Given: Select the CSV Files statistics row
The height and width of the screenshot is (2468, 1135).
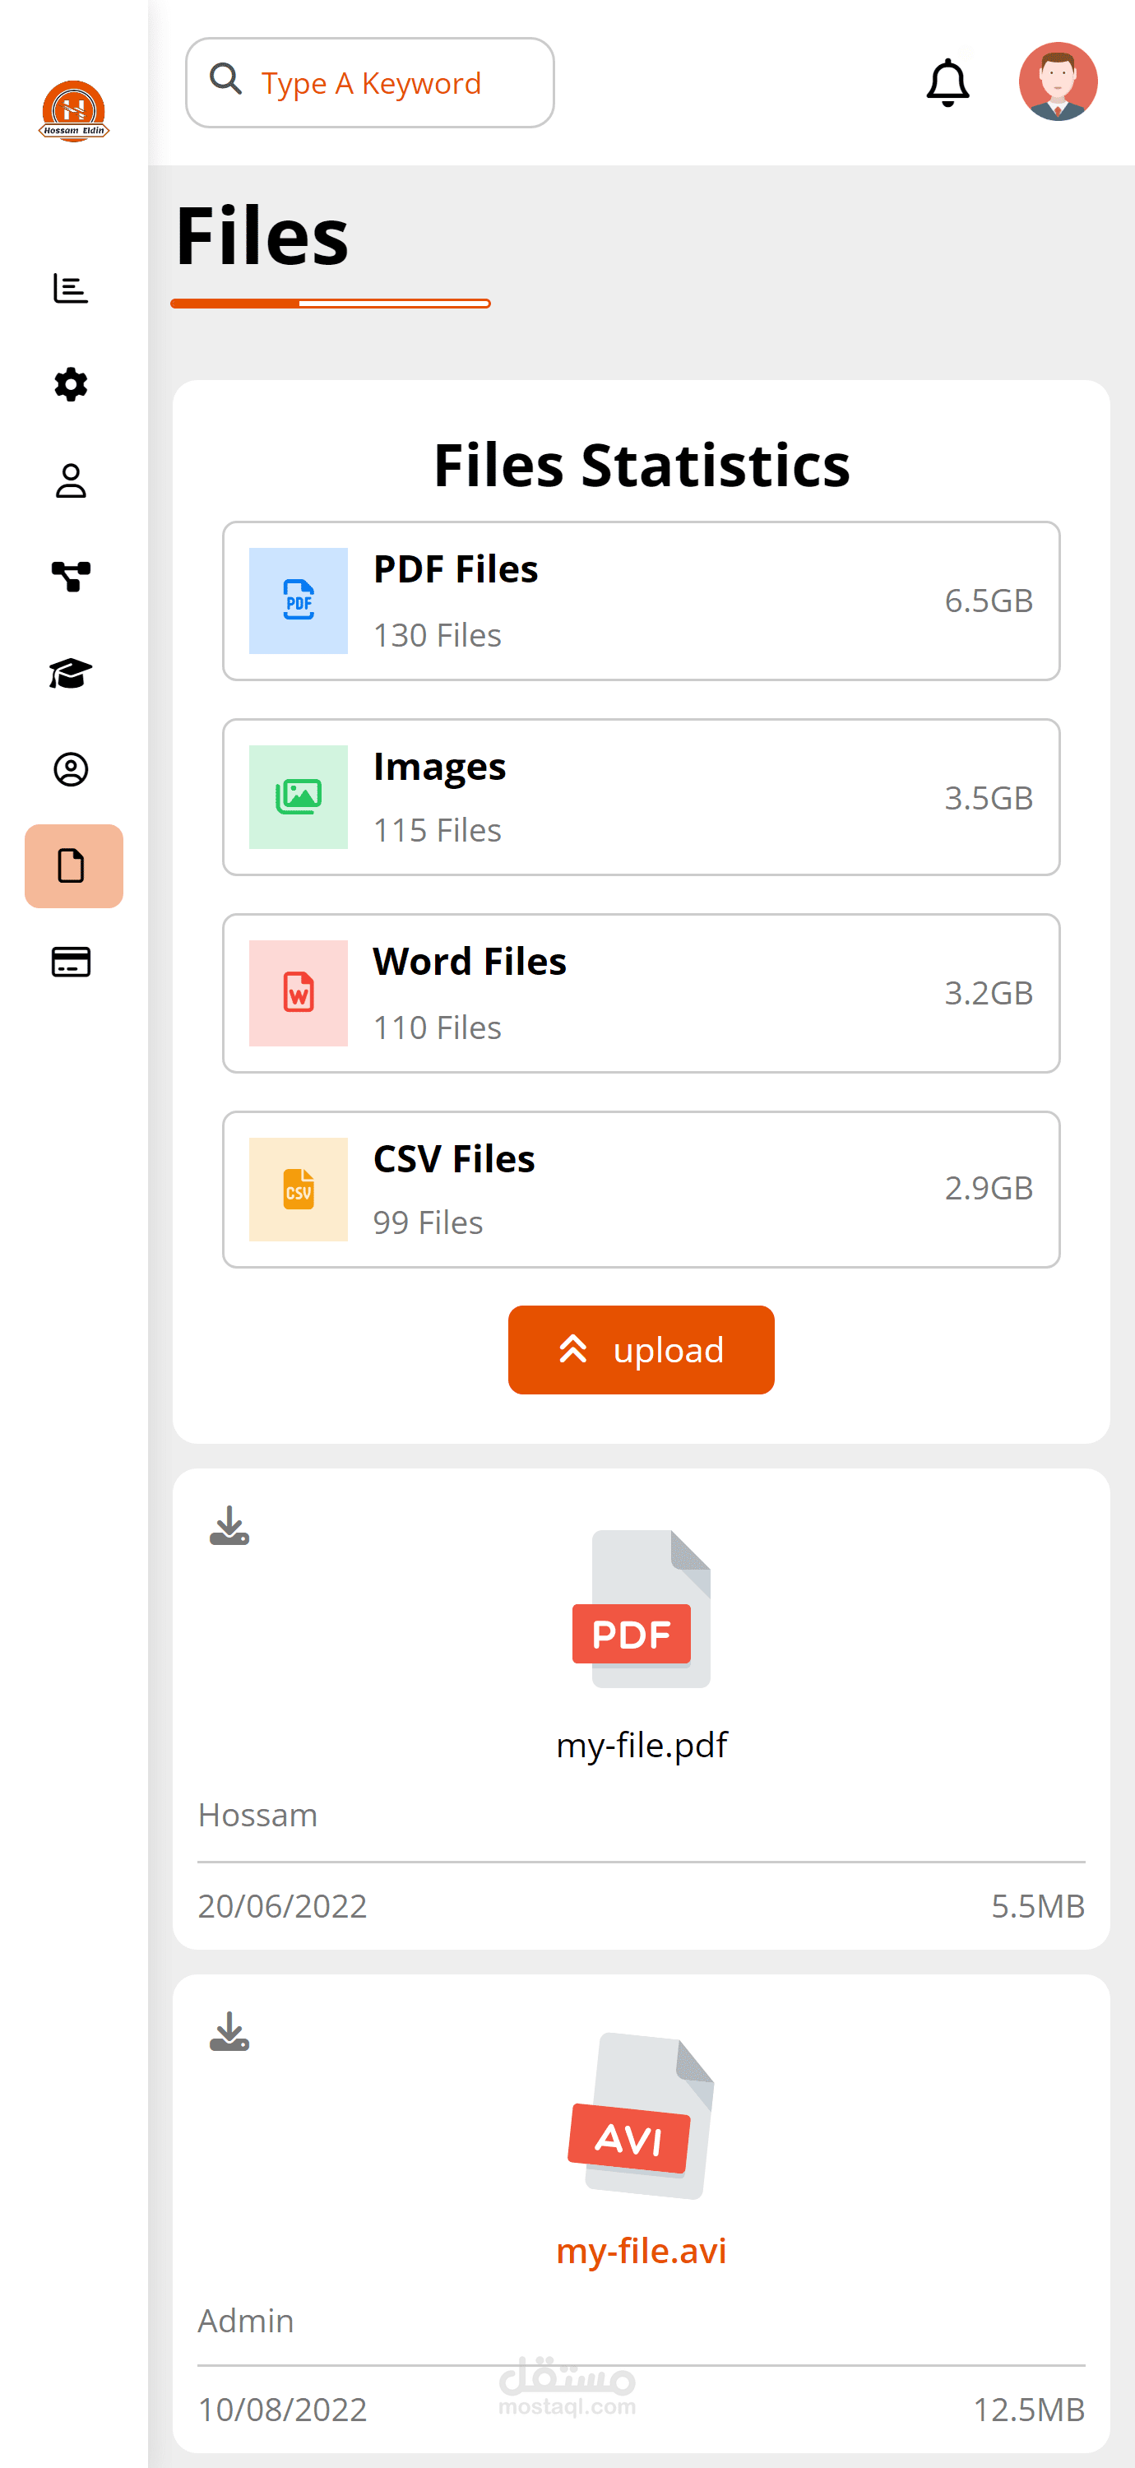Looking at the screenshot, I should [x=641, y=1189].
